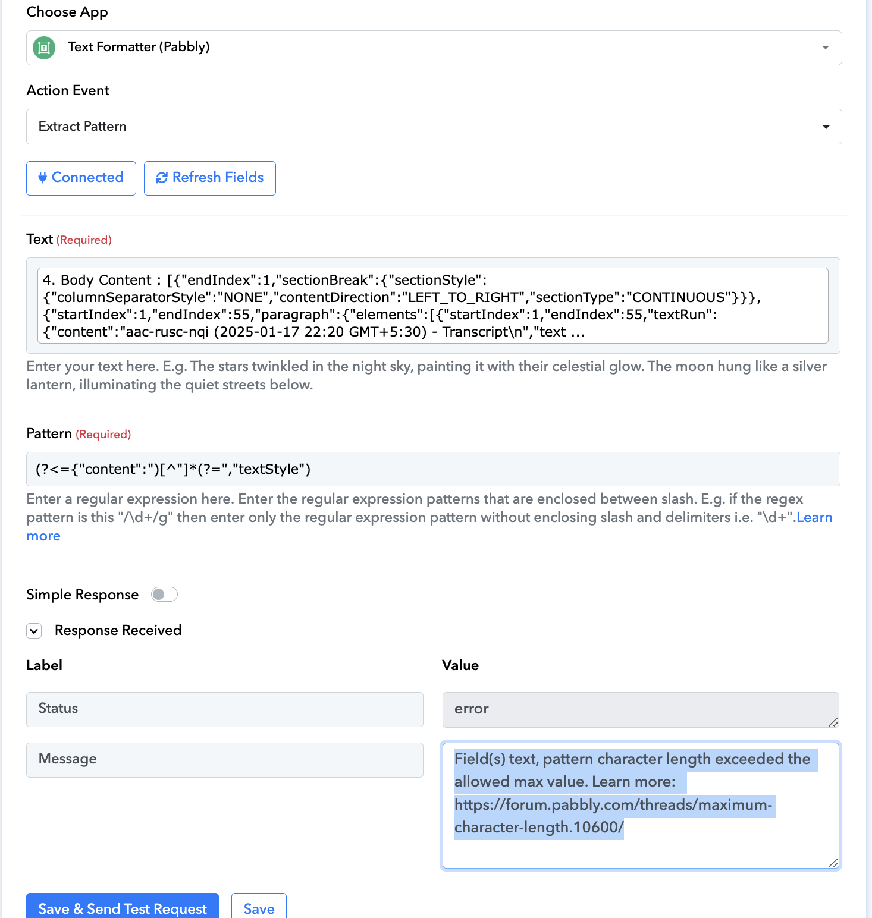The width and height of the screenshot is (872, 918).
Task: Click into the Pattern regex input field
Action: click(433, 469)
